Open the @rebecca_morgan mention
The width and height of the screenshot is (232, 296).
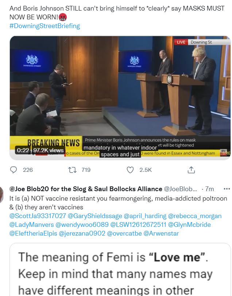[195, 216]
